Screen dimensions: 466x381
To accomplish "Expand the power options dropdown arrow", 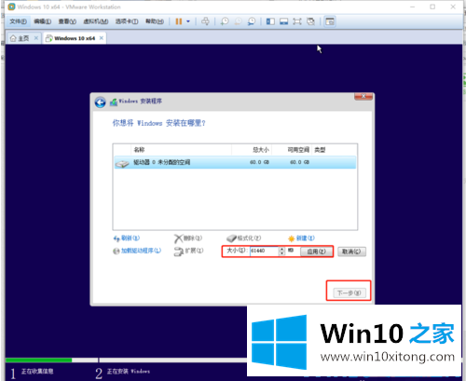I will click(188, 21).
